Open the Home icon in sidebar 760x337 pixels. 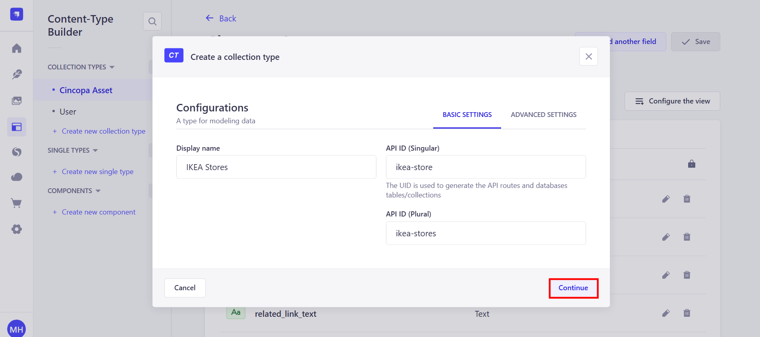pyautogui.click(x=17, y=48)
